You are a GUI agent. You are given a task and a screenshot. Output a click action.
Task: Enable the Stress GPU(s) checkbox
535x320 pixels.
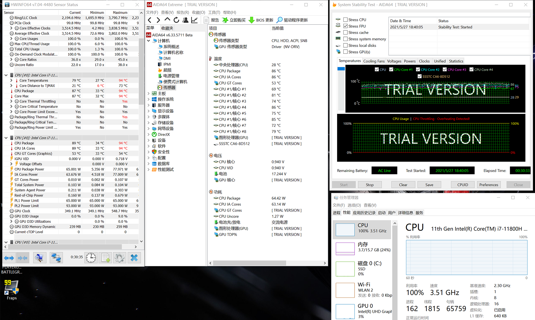(x=345, y=52)
